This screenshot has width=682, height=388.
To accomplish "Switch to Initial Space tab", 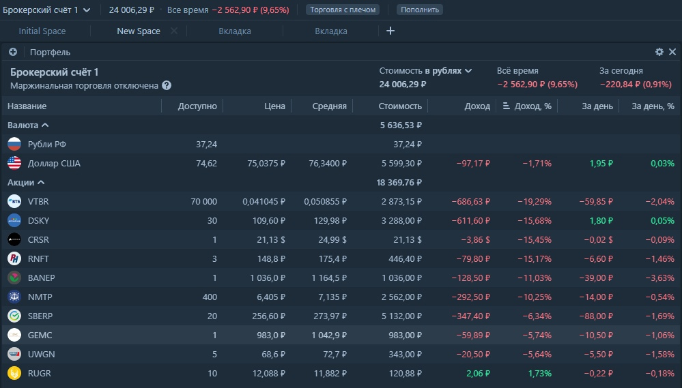I will (x=42, y=31).
